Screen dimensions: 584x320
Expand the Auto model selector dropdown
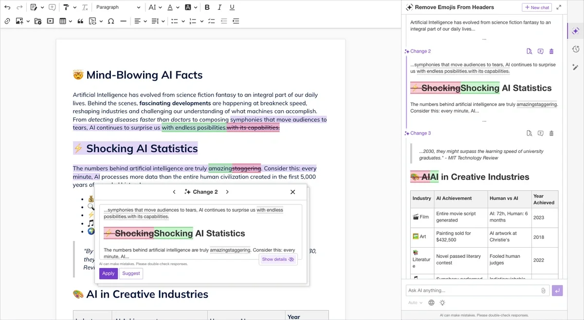click(415, 303)
